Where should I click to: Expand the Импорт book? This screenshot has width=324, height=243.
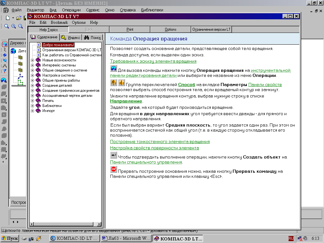(33, 111)
